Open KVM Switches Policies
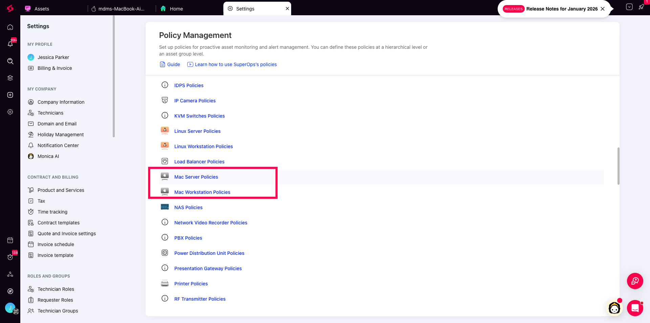 point(199,116)
